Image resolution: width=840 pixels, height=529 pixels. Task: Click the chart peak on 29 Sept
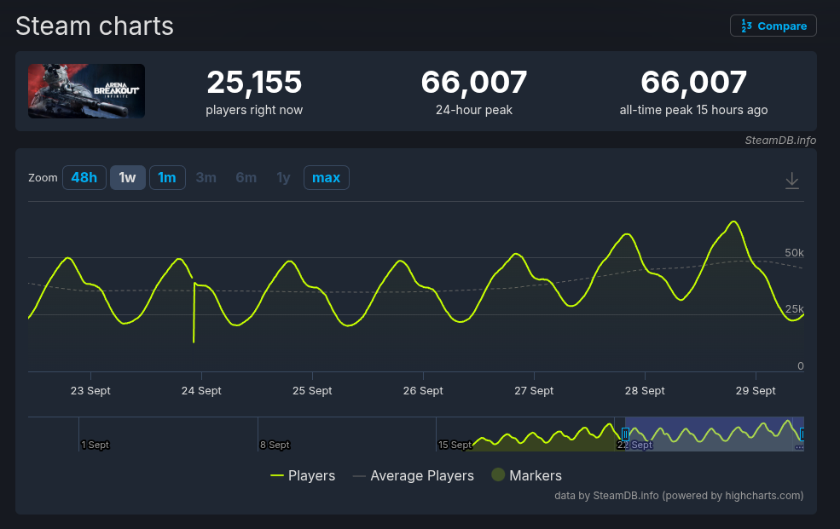(x=733, y=221)
